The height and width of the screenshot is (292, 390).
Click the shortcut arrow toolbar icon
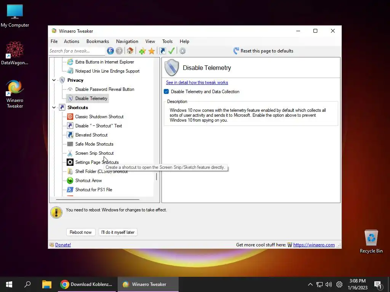pyautogui.click(x=163, y=51)
